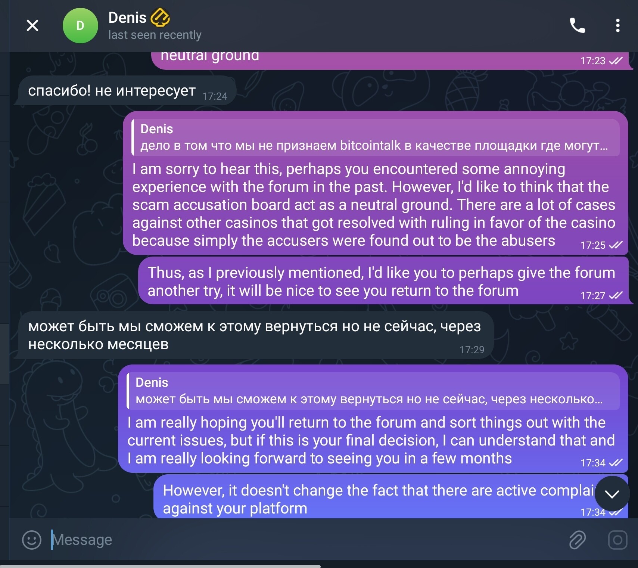Screen dimensions: 638x568
Task: Click read checkmarks on 17:25 message
Action: [x=616, y=245]
